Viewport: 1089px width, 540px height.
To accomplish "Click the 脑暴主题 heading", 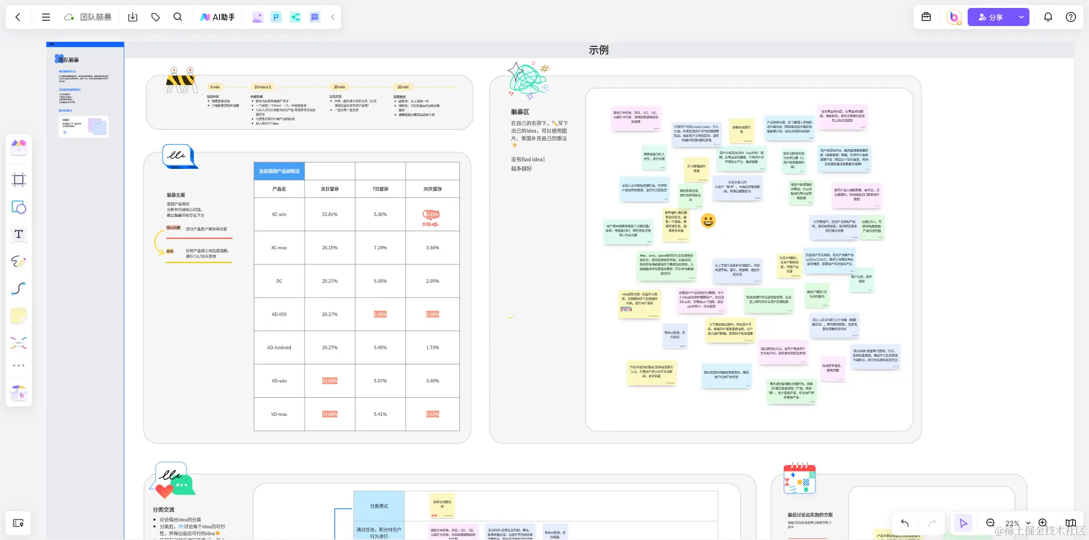I will point(176,195).
